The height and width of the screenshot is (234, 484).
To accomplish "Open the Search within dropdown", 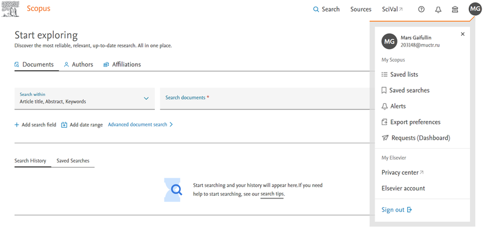I will (85, 99).
